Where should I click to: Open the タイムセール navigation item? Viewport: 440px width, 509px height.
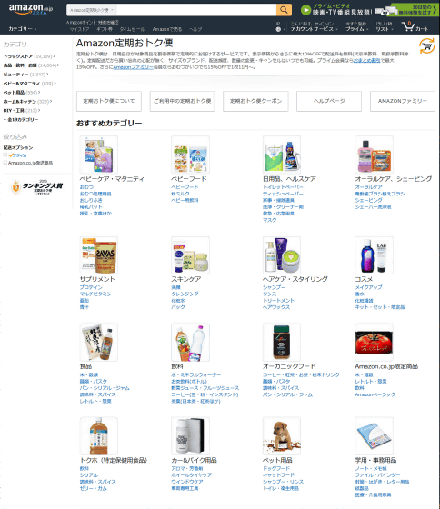(132, 29)
